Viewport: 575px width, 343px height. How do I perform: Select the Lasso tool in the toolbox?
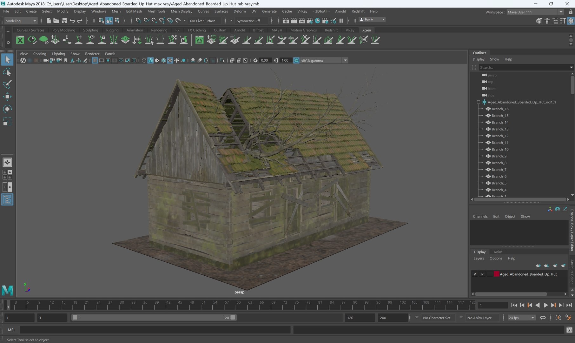[7, 72]
